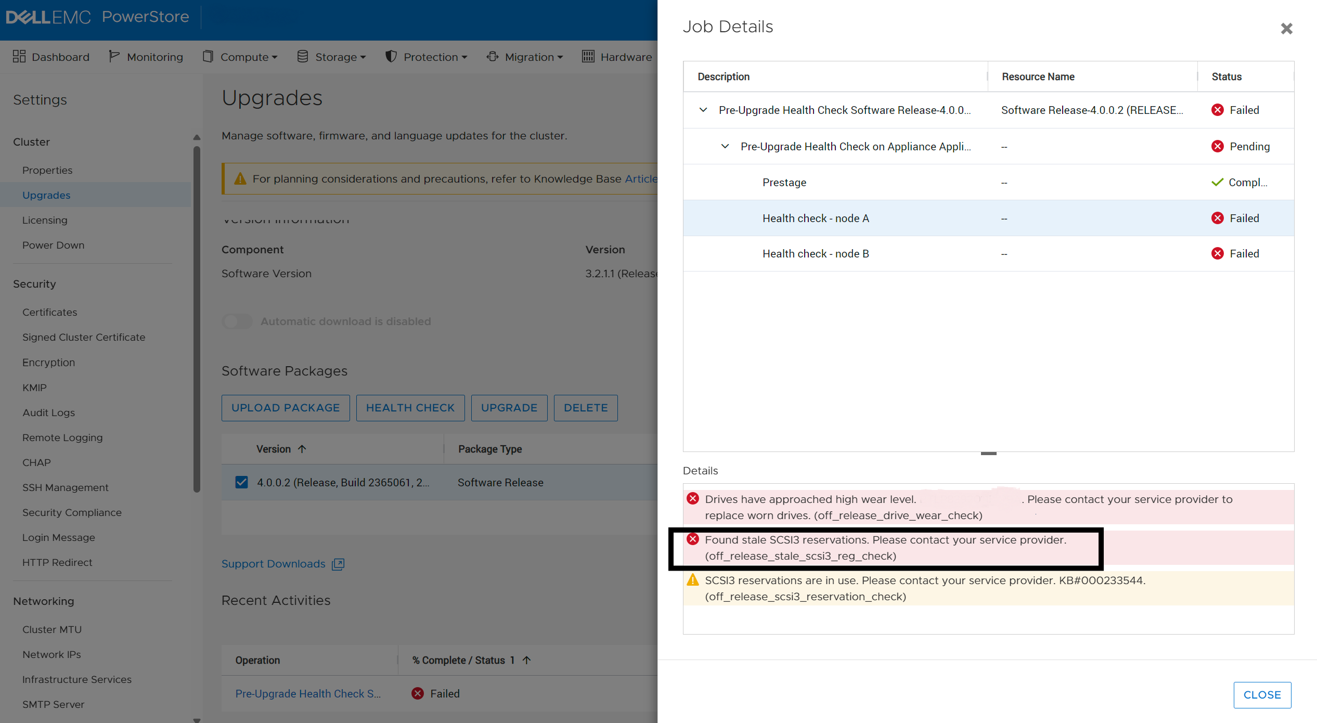Click the Monitoring flag icon
The height and width of the screenshot is (723, 1317).
[114, 56]
